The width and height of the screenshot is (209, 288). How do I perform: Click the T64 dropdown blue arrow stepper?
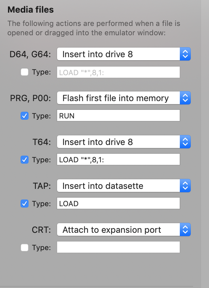tap(185, 142)
